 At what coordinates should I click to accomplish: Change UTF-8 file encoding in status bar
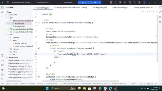[143, 84]
